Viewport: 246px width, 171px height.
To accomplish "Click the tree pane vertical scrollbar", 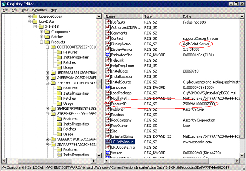I will (99, 118).
